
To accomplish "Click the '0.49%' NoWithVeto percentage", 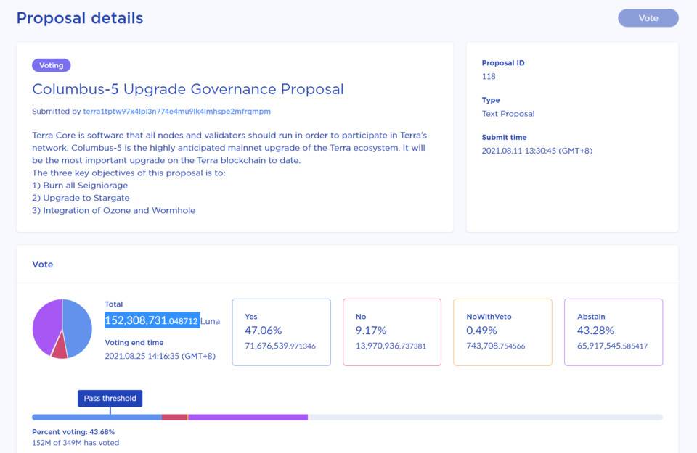I will click(481, 331).
